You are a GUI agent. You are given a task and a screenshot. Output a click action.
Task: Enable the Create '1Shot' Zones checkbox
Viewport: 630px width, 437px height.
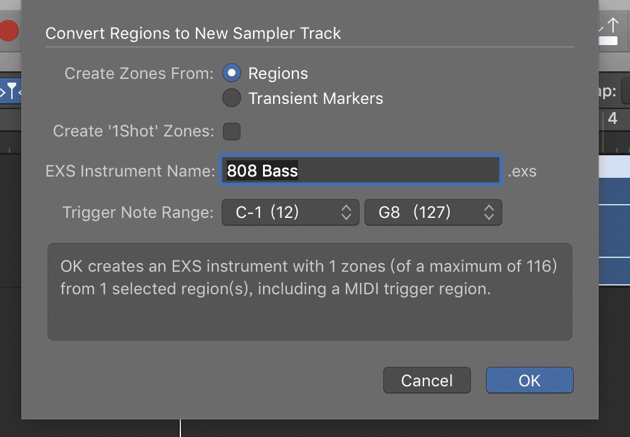(x=232, y=131)
